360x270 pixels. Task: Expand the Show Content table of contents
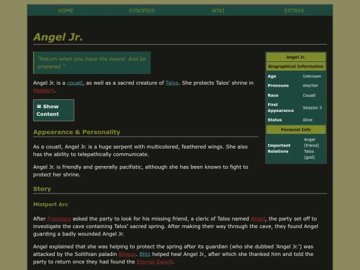coord(53,110)
